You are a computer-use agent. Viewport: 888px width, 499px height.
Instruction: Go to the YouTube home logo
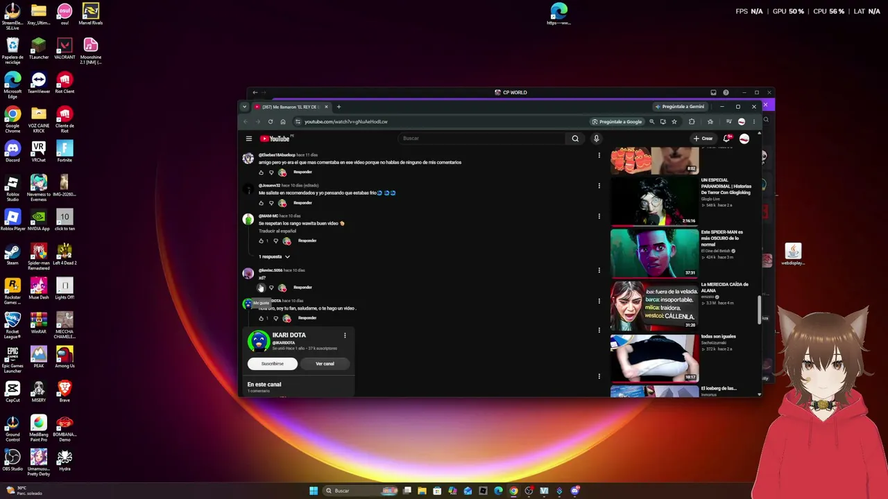pyautogui.click(x=275, y=139)
